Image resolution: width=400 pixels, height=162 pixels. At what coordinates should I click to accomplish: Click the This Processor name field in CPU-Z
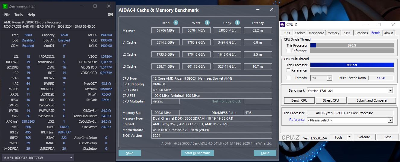(350, 113)
